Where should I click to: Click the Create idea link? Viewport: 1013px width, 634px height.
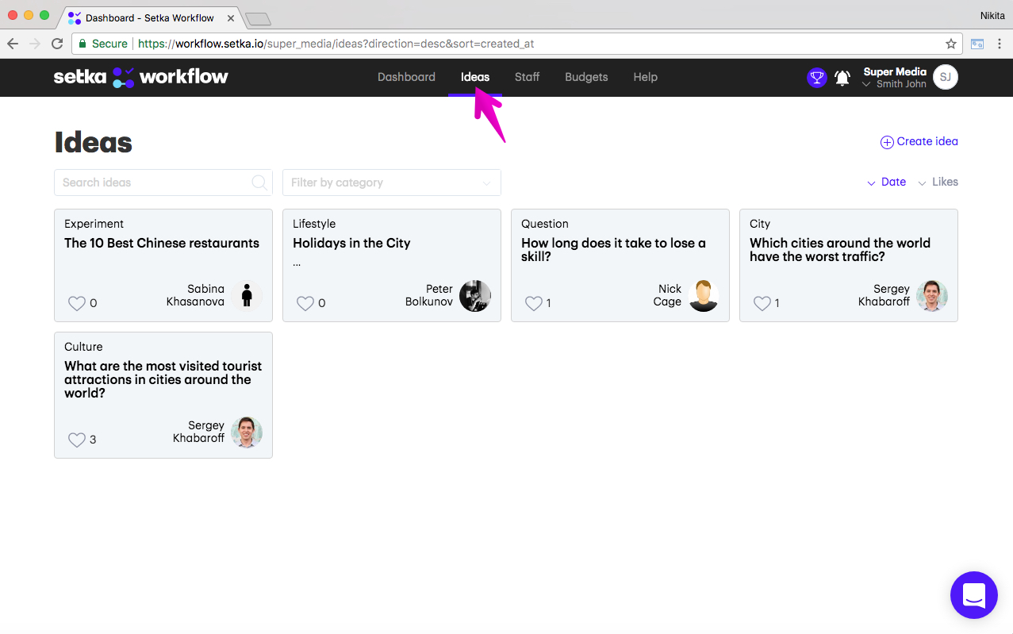point(919,142)
